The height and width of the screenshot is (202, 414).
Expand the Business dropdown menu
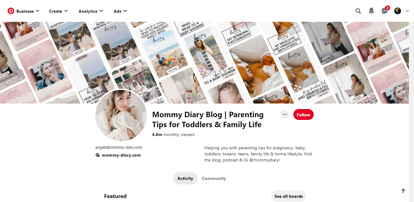[x=28, y=11]
